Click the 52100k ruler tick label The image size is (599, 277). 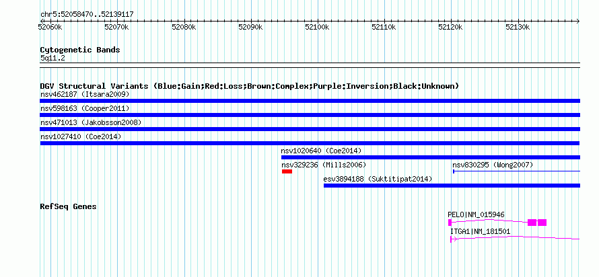coord(317,28)
